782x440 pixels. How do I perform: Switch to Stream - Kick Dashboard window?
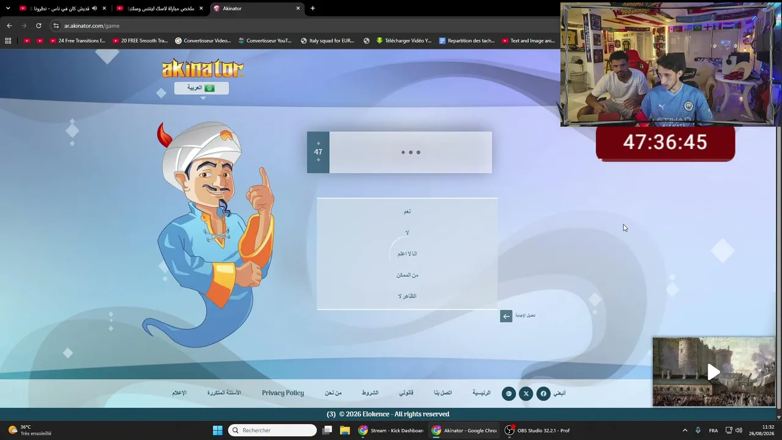pos(391,430)
